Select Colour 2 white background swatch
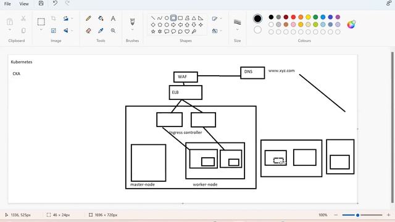The width and height of the screenshot is (395, 222). click(x=257, y=30)
